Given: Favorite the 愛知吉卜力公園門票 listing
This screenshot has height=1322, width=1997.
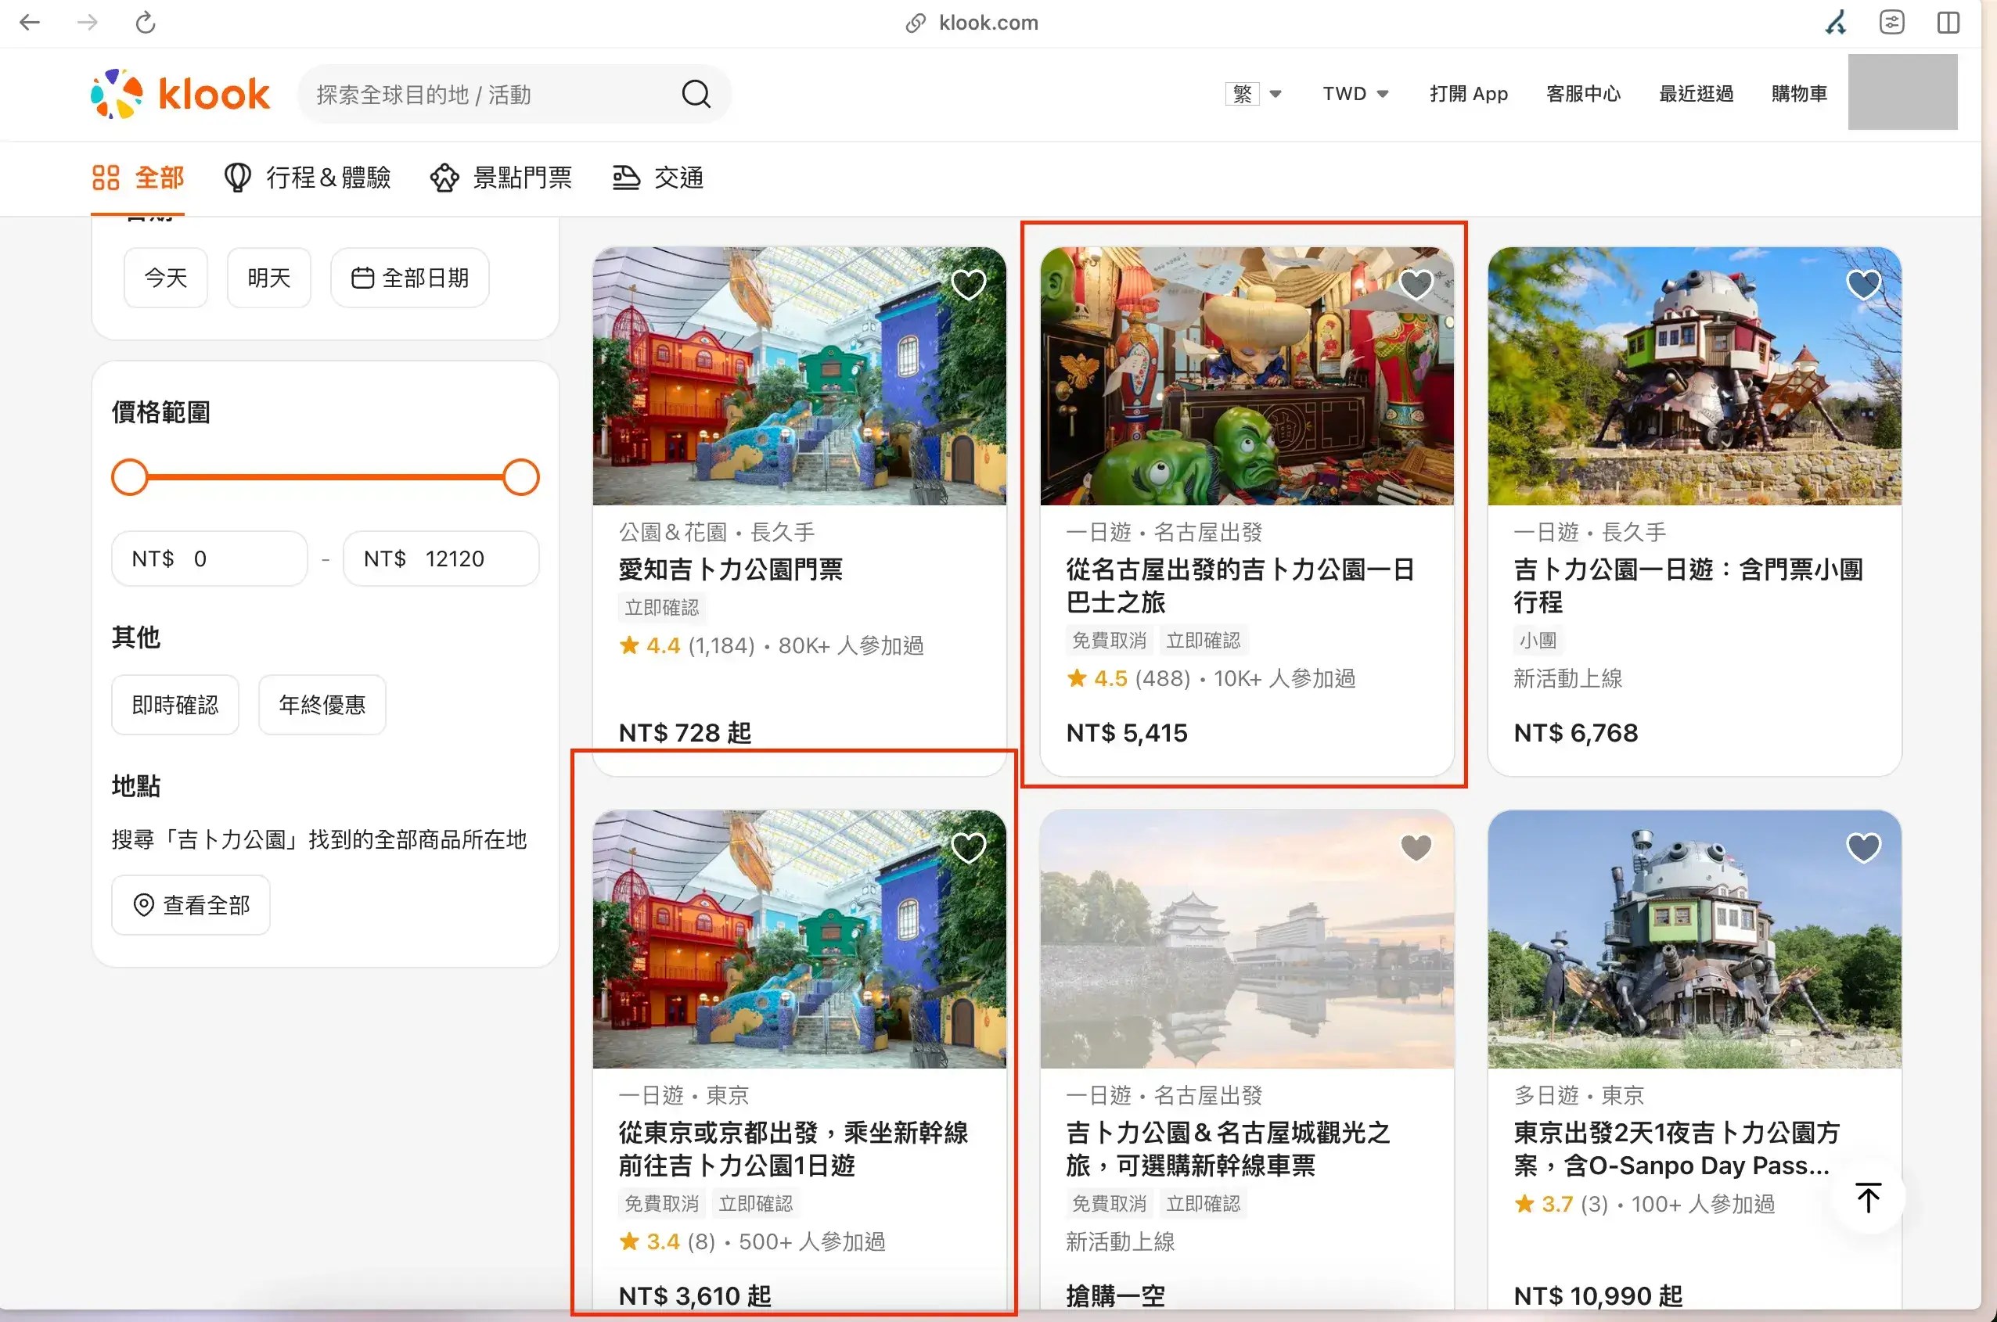Looking at the screenshot, I should [x=967, y=284].
